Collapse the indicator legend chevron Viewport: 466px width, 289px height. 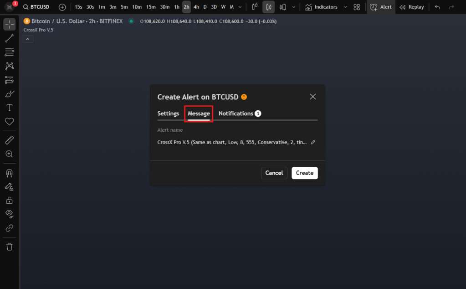coord(28,39)
